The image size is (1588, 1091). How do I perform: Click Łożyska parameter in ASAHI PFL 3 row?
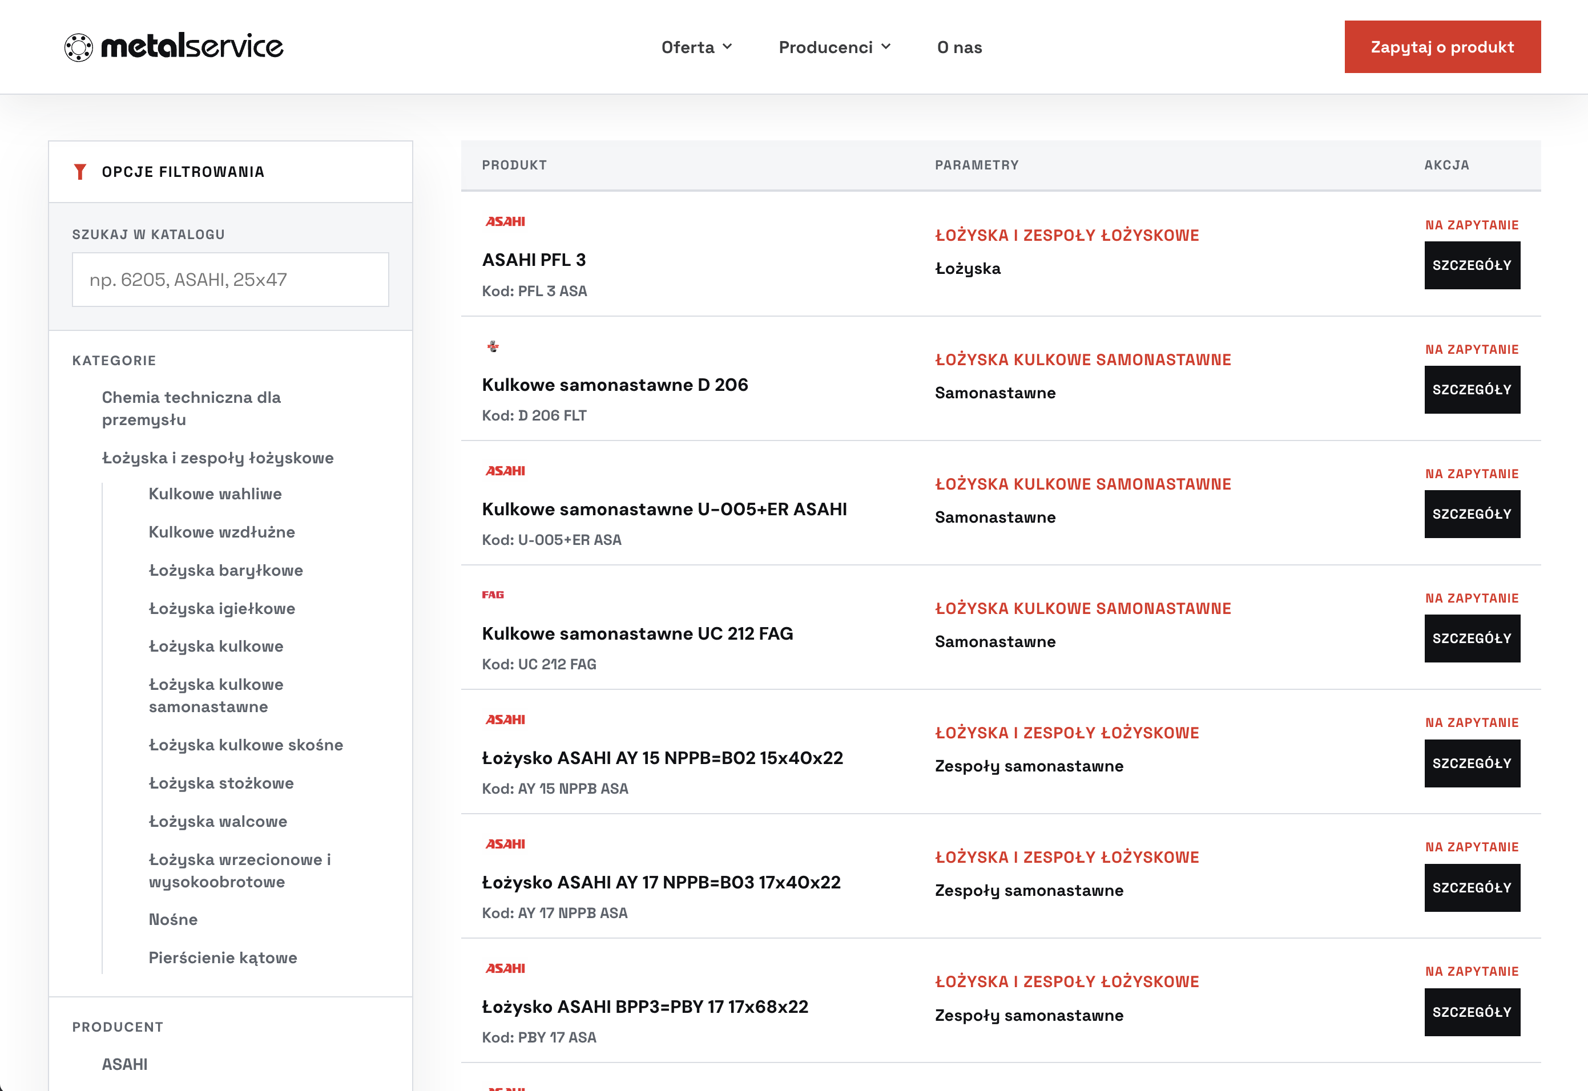click(x=968, y=269)
